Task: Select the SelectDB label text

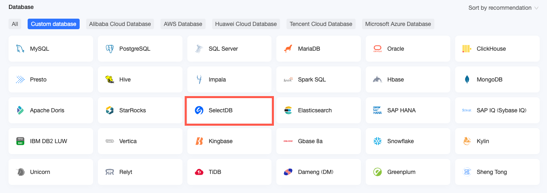Action: [x=221, y=110]
